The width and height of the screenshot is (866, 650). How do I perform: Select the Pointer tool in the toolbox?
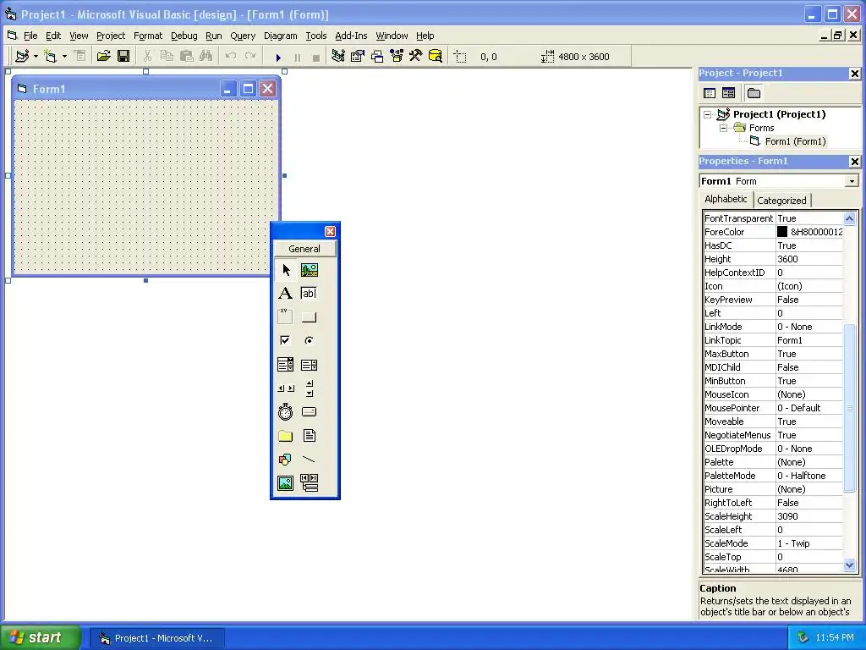point(286,270)
